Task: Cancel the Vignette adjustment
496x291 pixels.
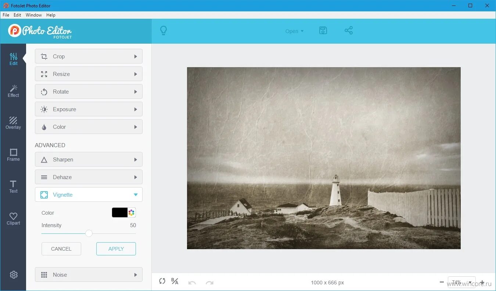Action: tap(61, 248)
